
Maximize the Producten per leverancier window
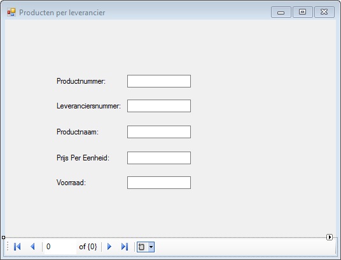point(302,12)
